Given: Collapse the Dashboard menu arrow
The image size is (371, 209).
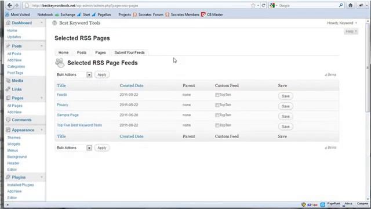Looking at the screenshot, I should point(42,23).
